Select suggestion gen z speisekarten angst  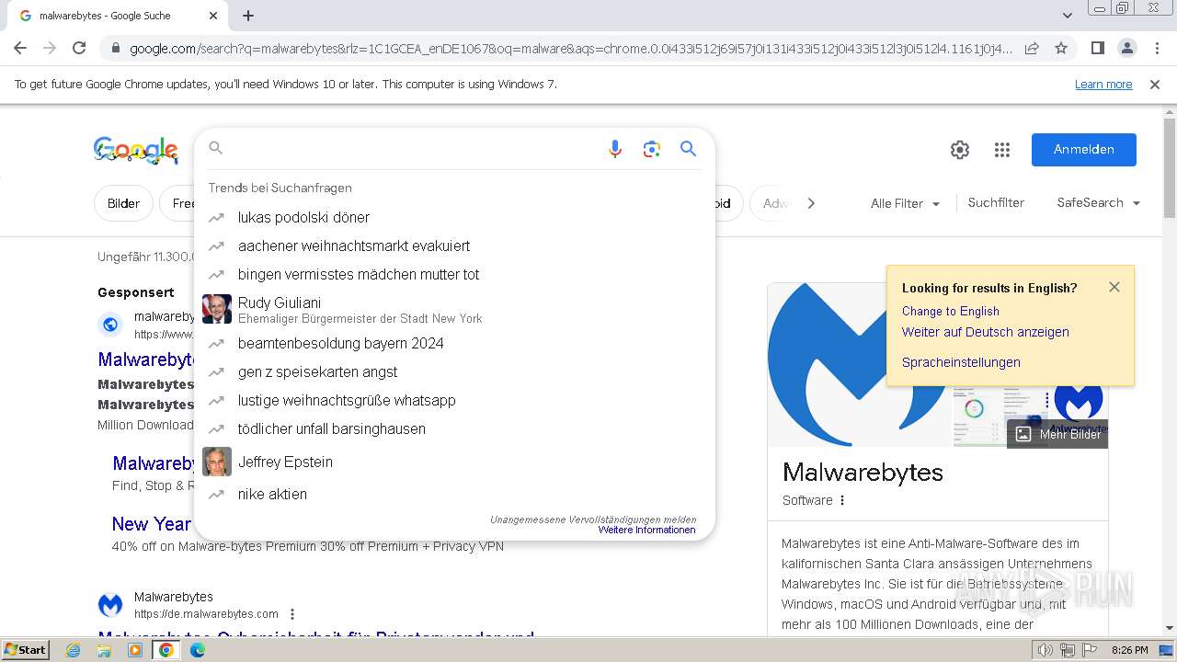tap(454, 371)
